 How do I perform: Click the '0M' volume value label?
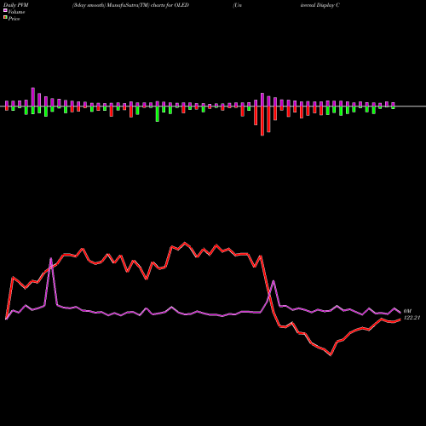[407, 311]
